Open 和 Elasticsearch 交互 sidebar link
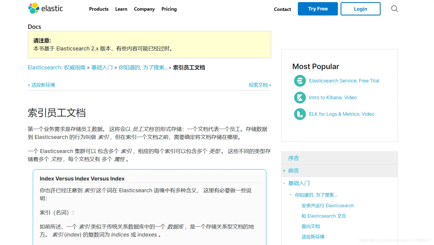Viewport: 434px width, 245px height. click(x=324, y=216)
